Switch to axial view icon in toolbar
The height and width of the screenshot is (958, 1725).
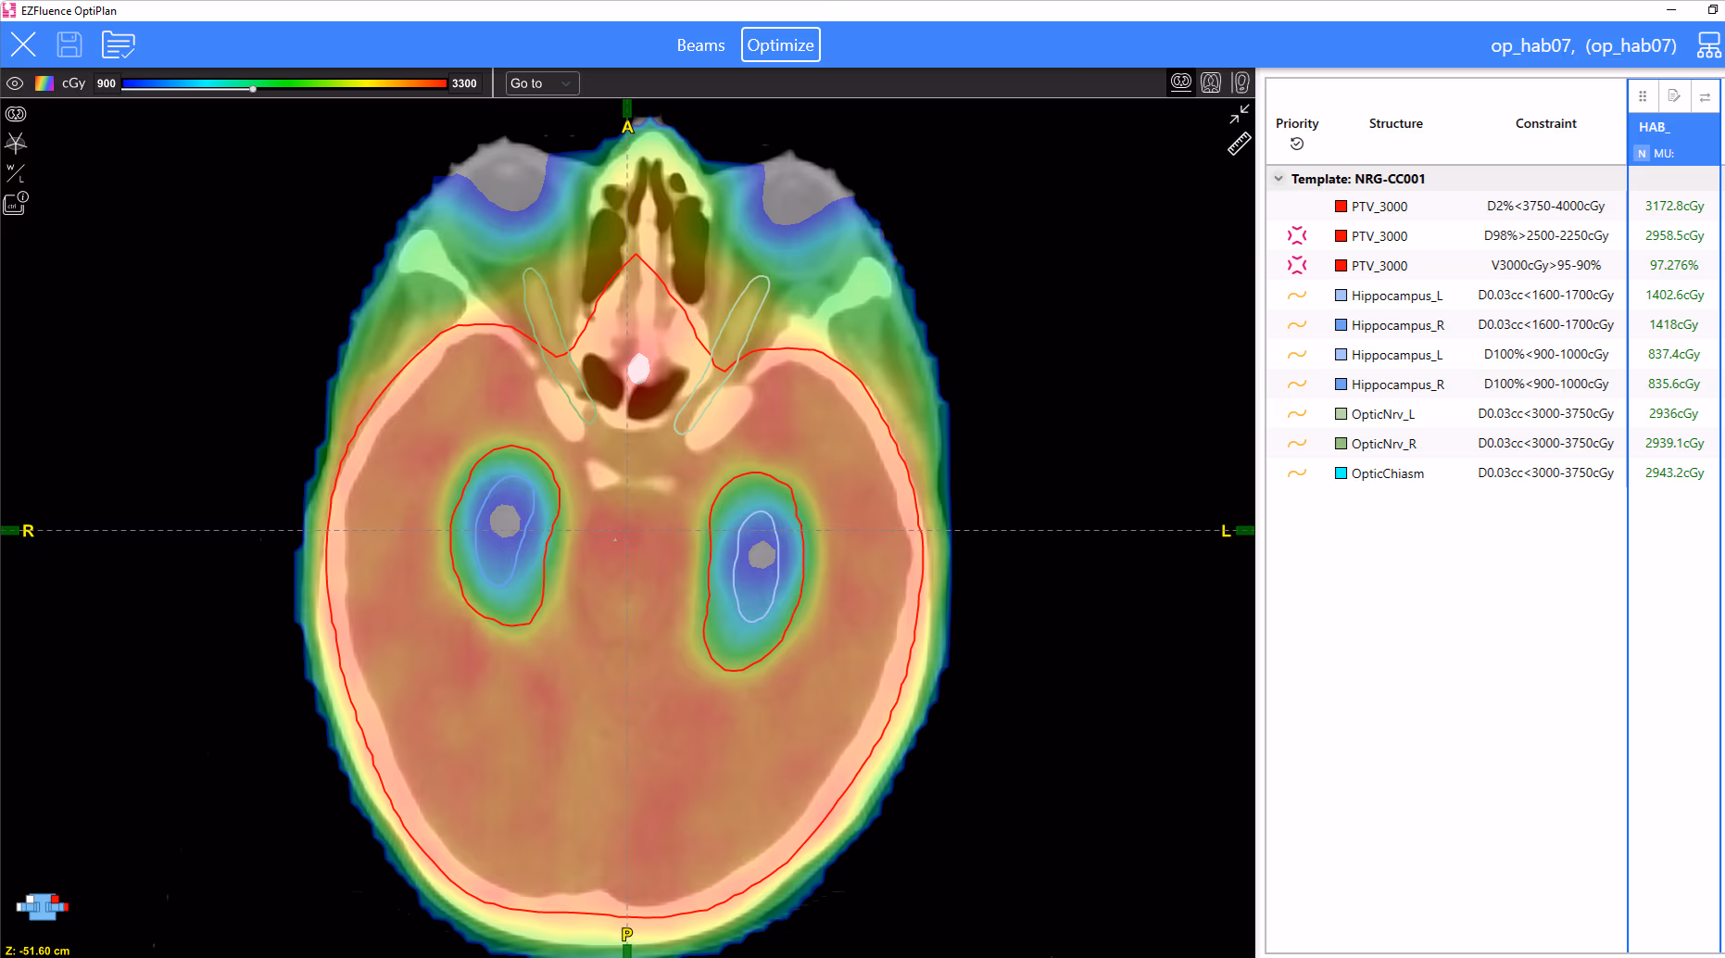(1181, 82)
